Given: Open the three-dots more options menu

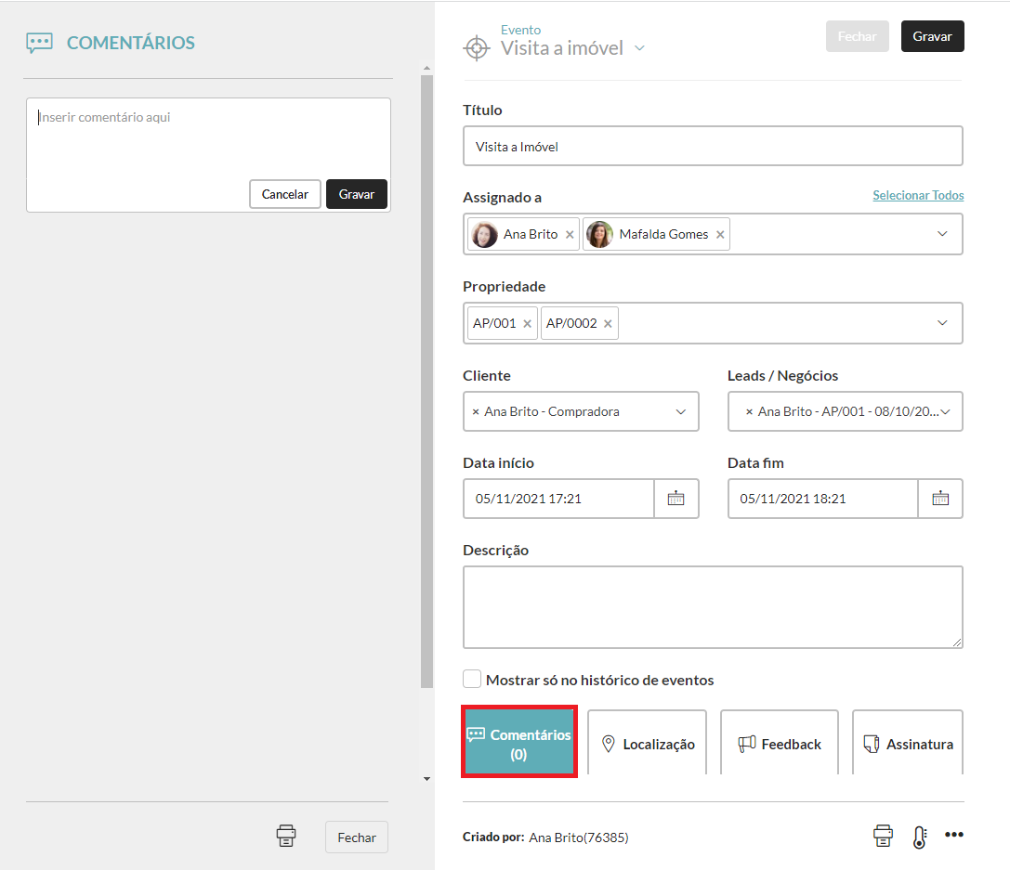Looking at the screenshot, I should click(953, 835).
